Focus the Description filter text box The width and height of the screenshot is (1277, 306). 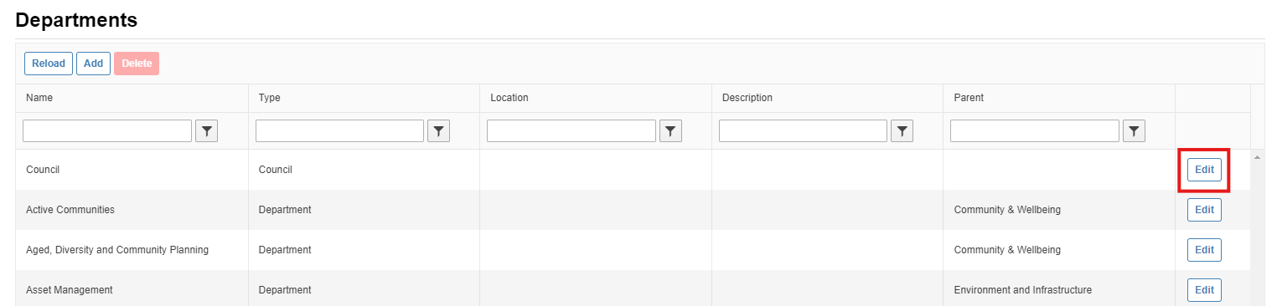coord(803,131)
